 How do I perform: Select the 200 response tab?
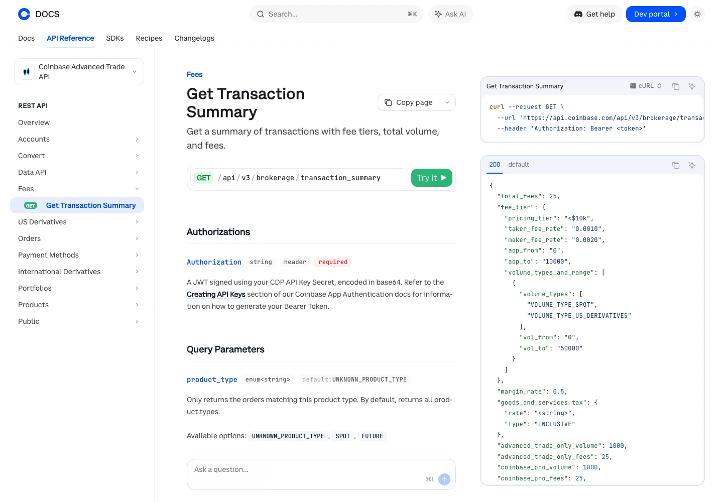495,165
